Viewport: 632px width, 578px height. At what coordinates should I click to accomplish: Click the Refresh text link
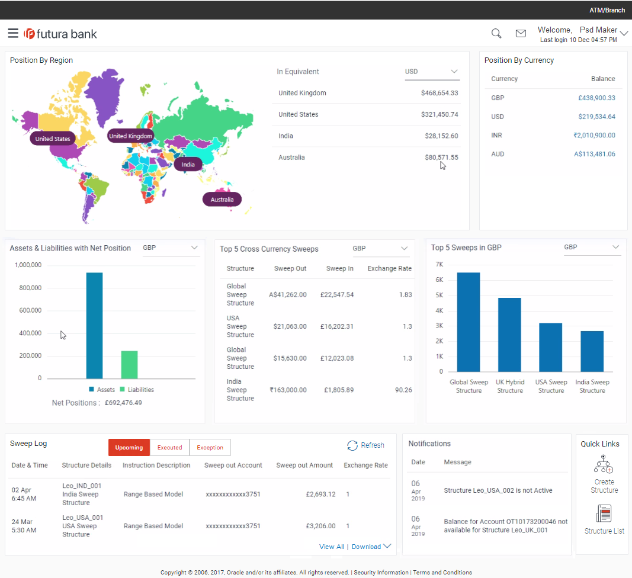click(373, 445)
